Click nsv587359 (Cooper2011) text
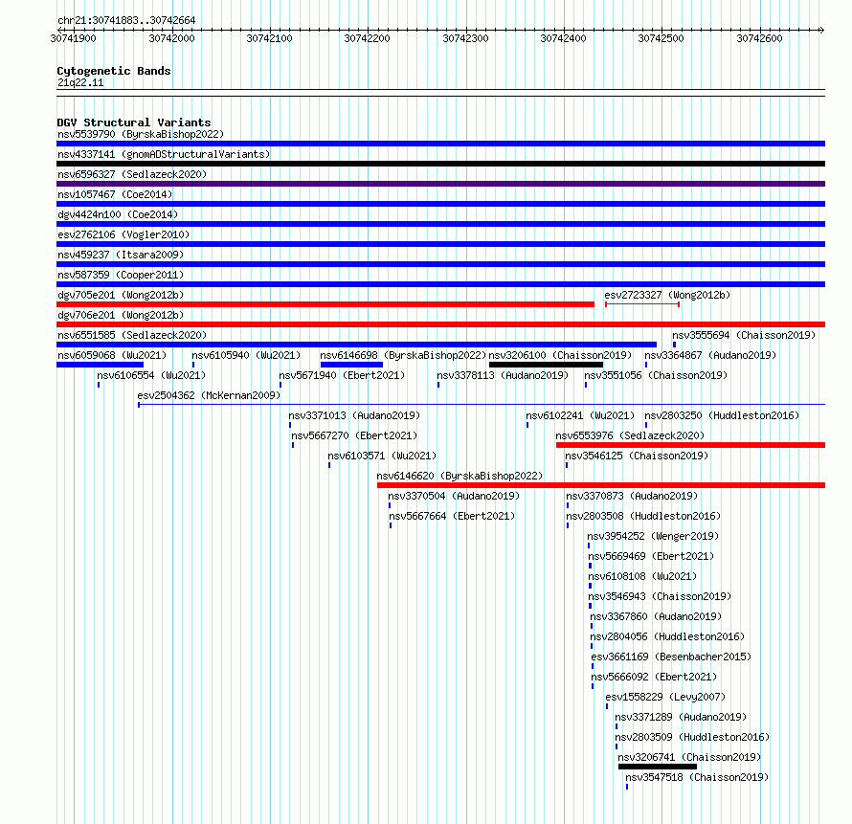 (121, 275)
